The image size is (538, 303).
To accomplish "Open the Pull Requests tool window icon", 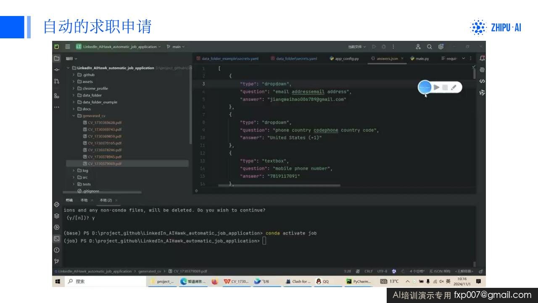I will 57,81.
